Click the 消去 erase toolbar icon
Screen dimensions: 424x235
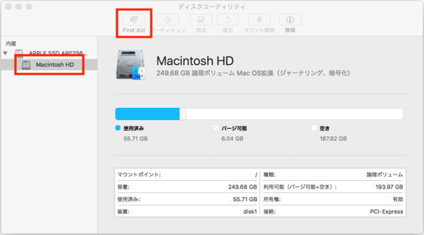pyautogui.click(x=201, y=20)
